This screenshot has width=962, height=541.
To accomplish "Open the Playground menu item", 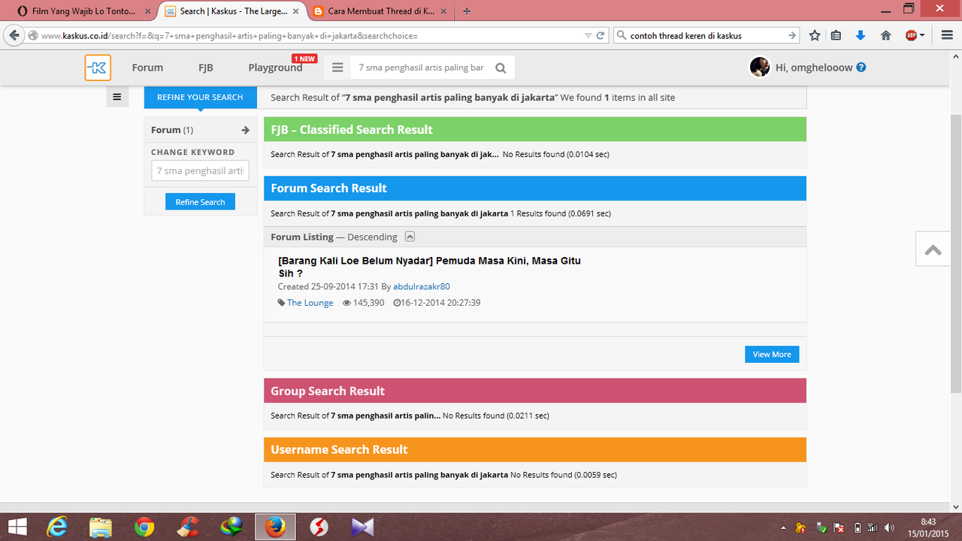I will [x=275, y=68].
